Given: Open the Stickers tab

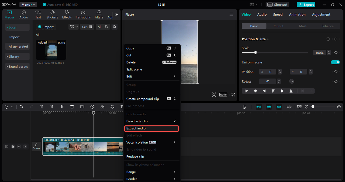Looking at the screenshot, I should pos(52,15).
